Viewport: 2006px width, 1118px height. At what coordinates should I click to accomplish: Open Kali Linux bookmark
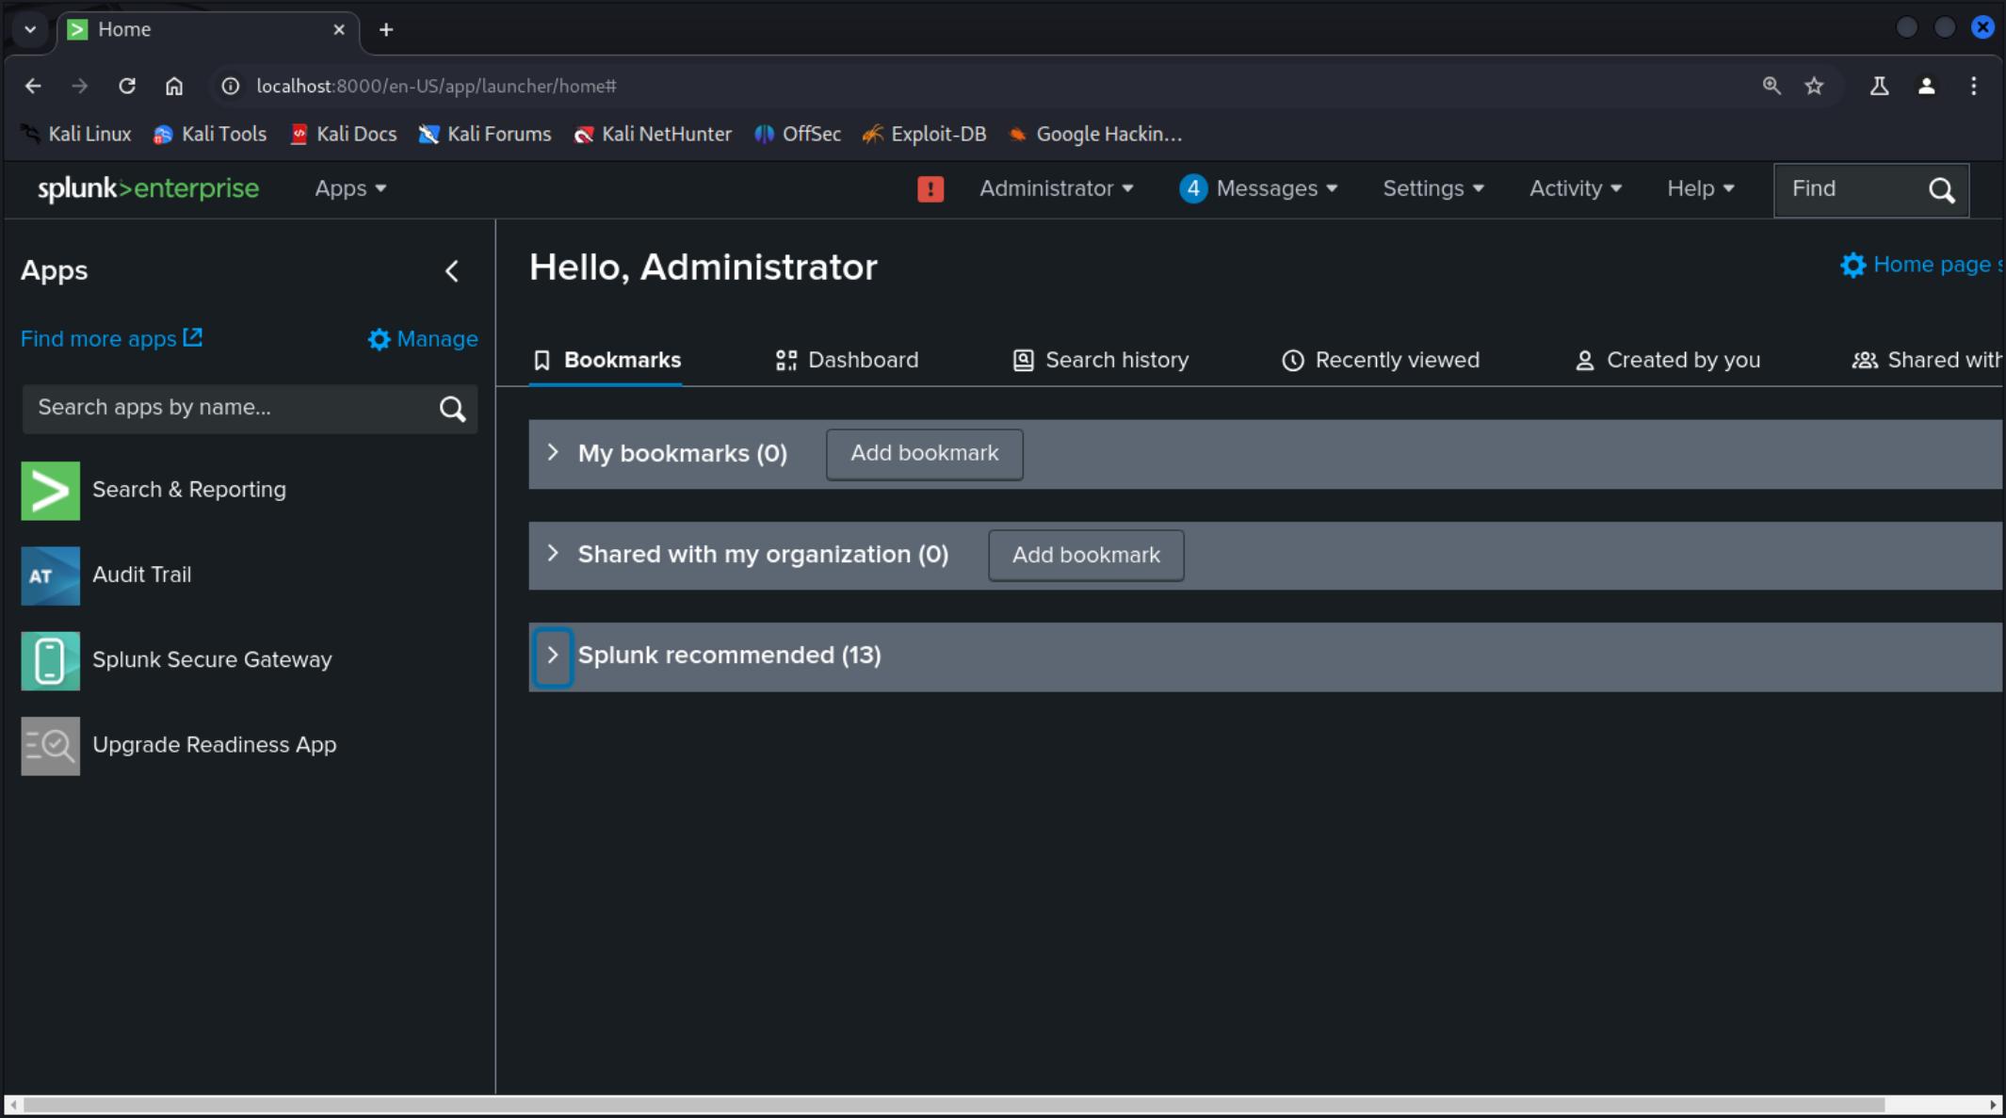pos(76,134)
